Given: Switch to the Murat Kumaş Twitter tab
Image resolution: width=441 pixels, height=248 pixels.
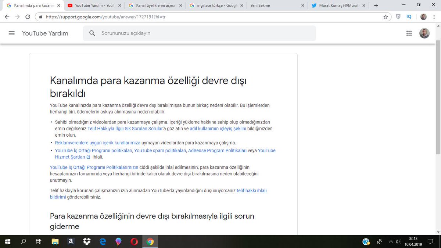Looking at the screenshot, I should (338, 6).
